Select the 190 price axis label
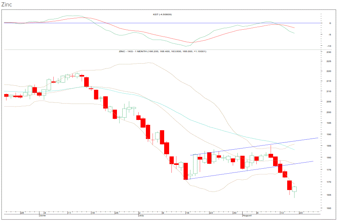 tap(329, 134)
